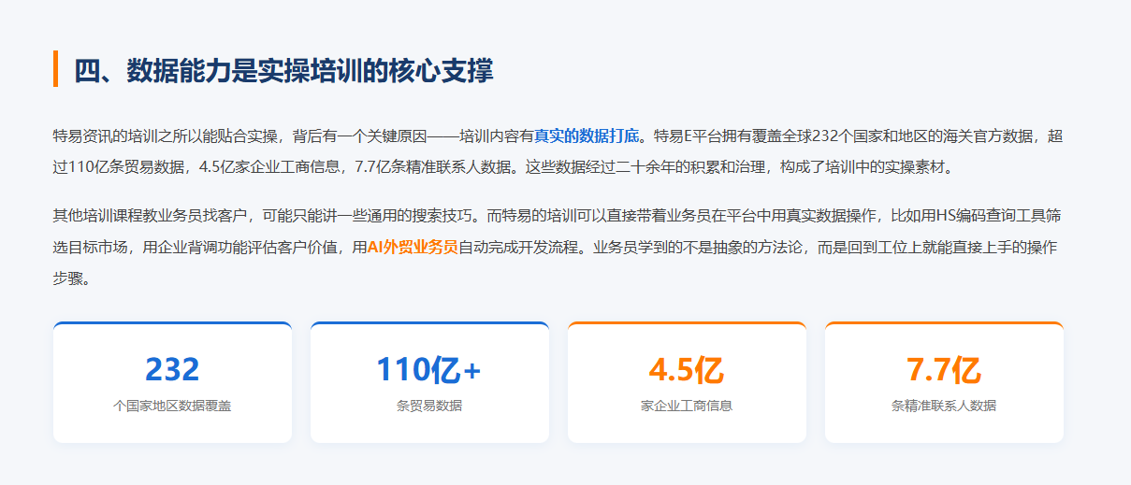Click the label 条精准联系人数据
This screenshot has height=485, width=1131.
944,406
